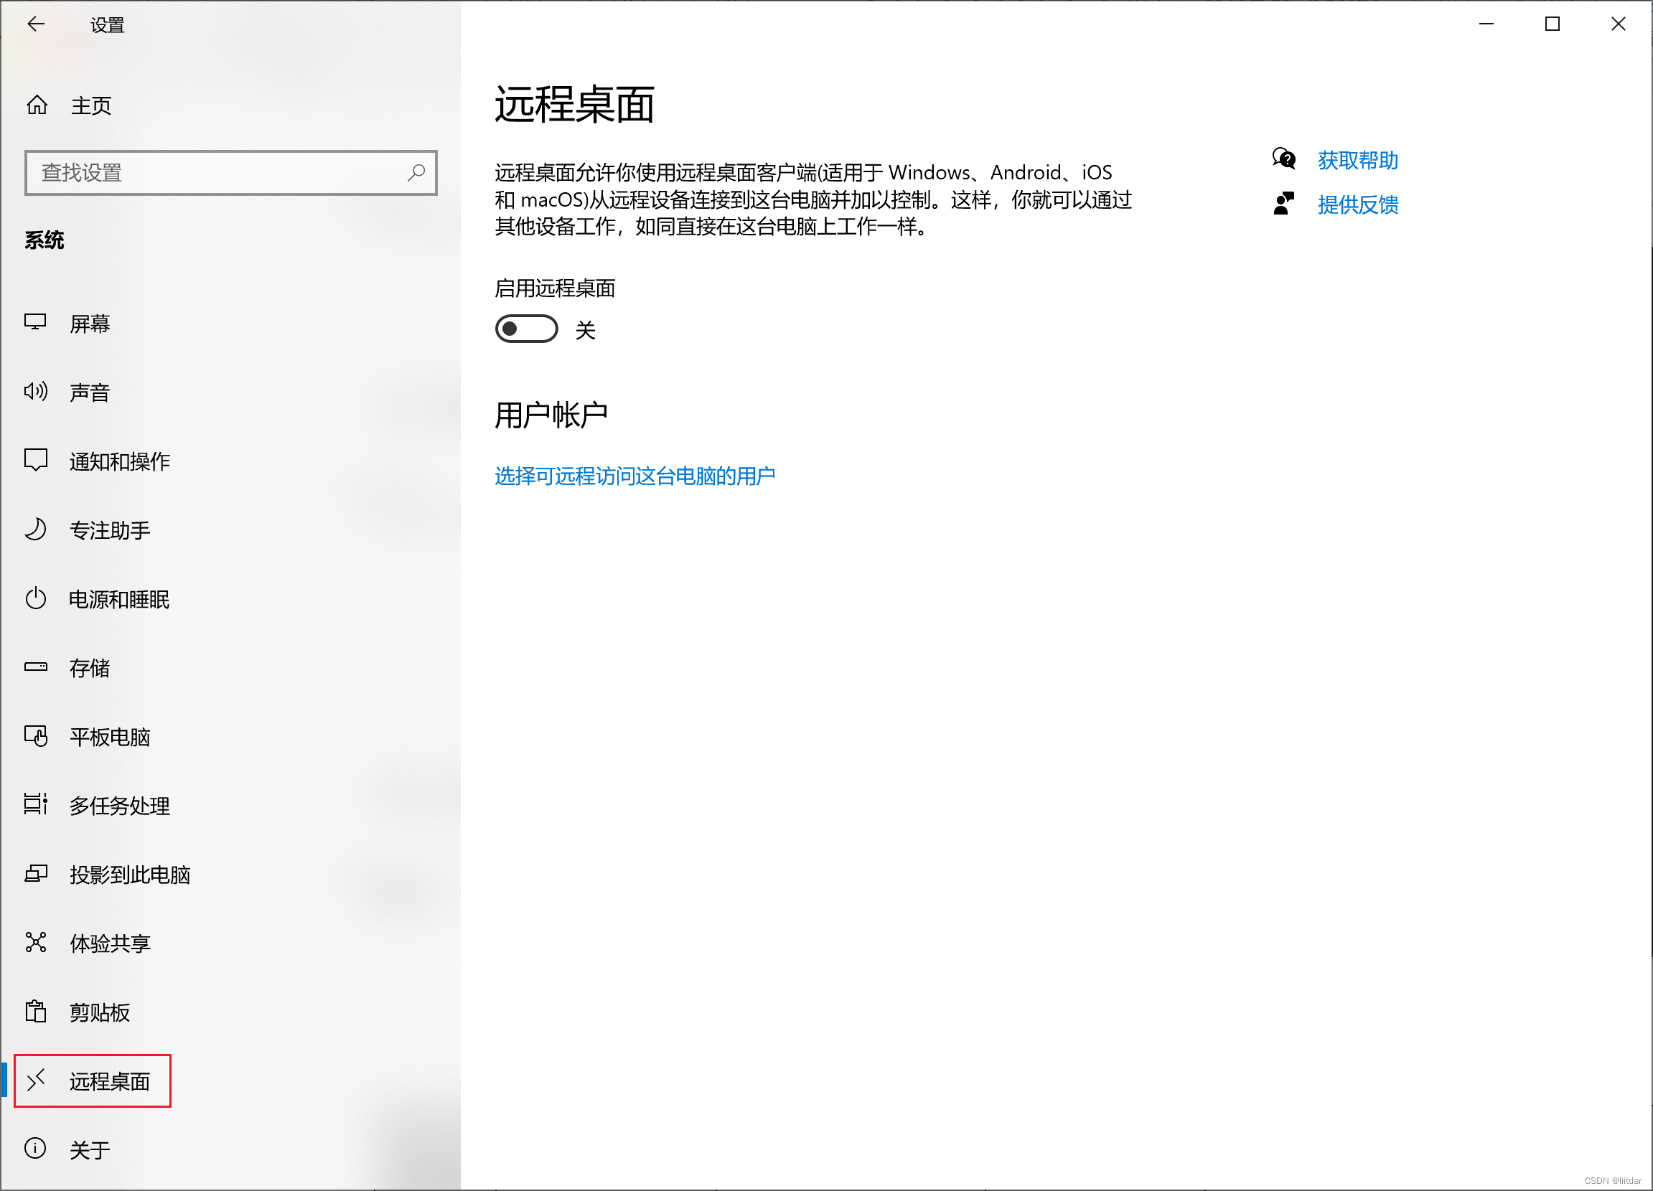
Task: Open 通知和操作 settings page
Action: click(120, 461)
